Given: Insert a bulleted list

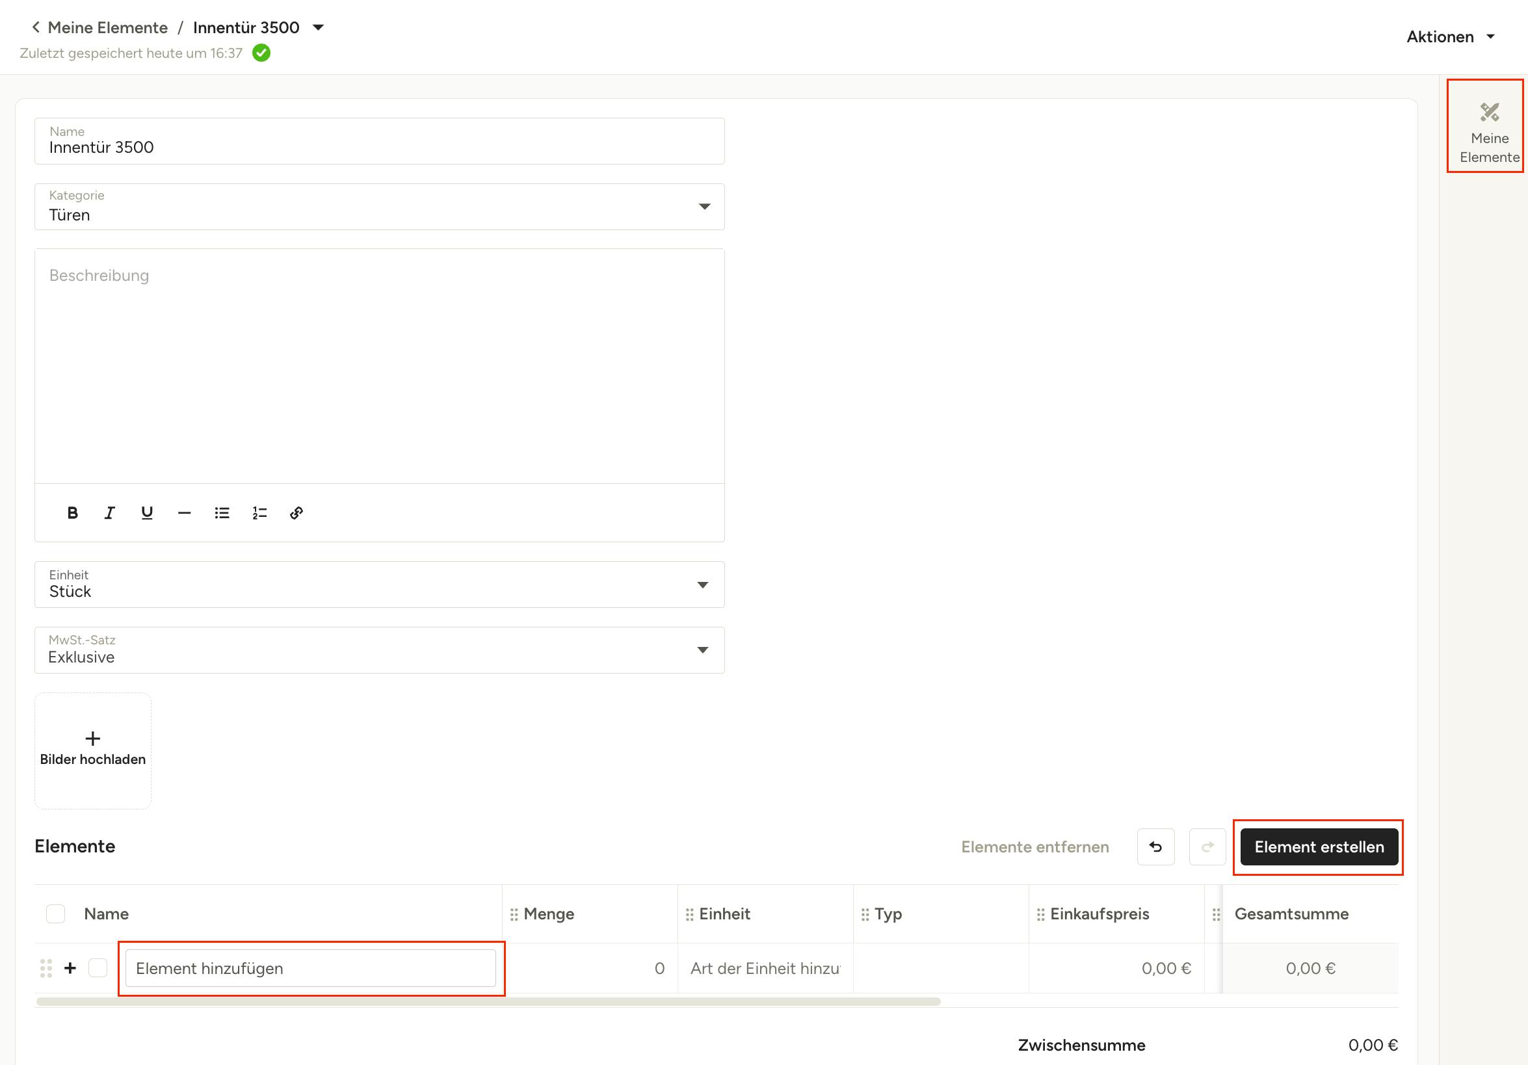Looking at the screenshot, I should coord(222,512).
